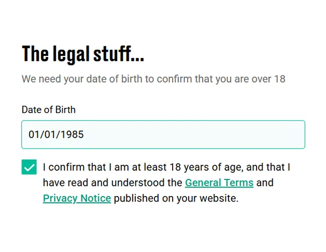
Task: Focus the Date of Birth input field
Action: [x=163, y=135]
